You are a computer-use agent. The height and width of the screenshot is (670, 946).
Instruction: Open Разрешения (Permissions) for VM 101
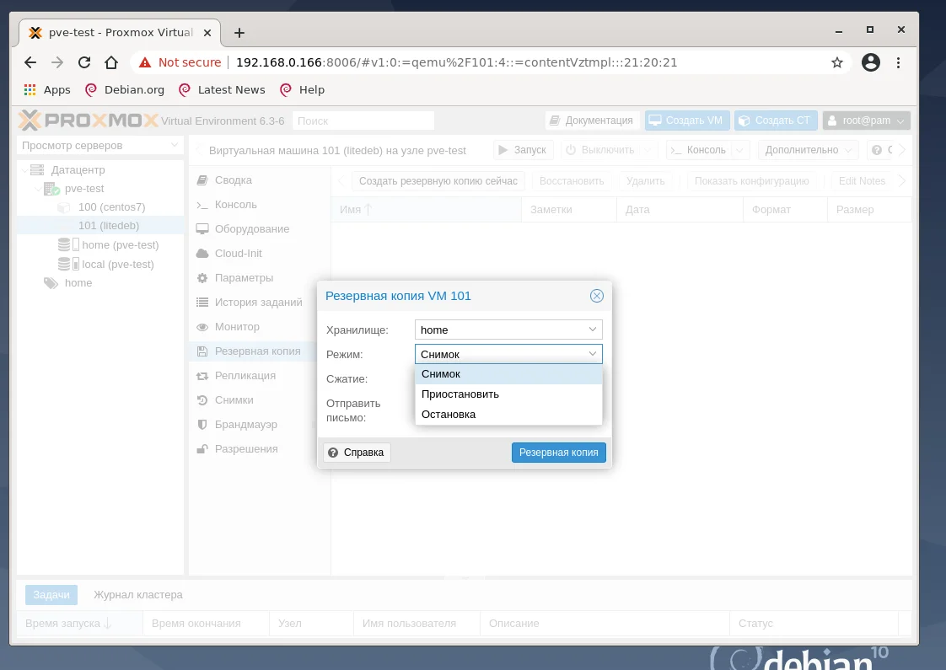pos(245,448)
